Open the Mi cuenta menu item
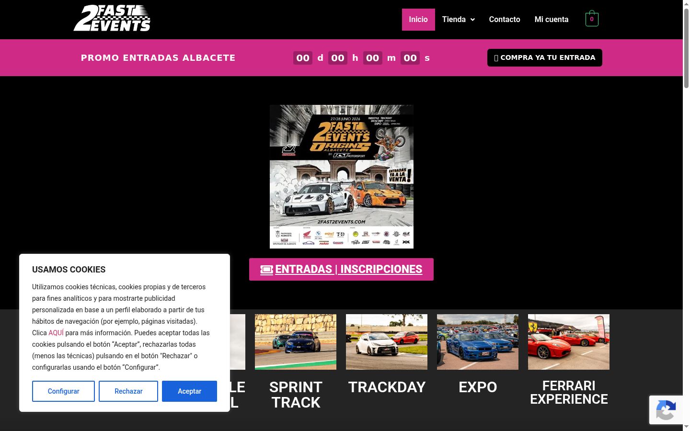Screen dimensions: 690x431 pyautogui.click(x=552, y=20)
